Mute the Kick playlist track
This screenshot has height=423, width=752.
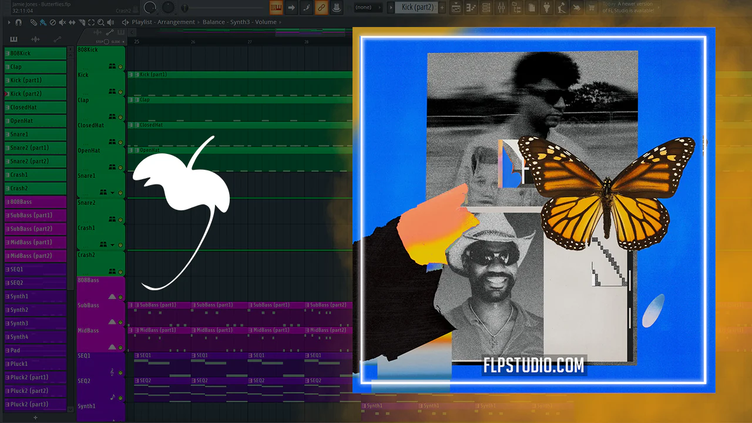coord(120,92)
